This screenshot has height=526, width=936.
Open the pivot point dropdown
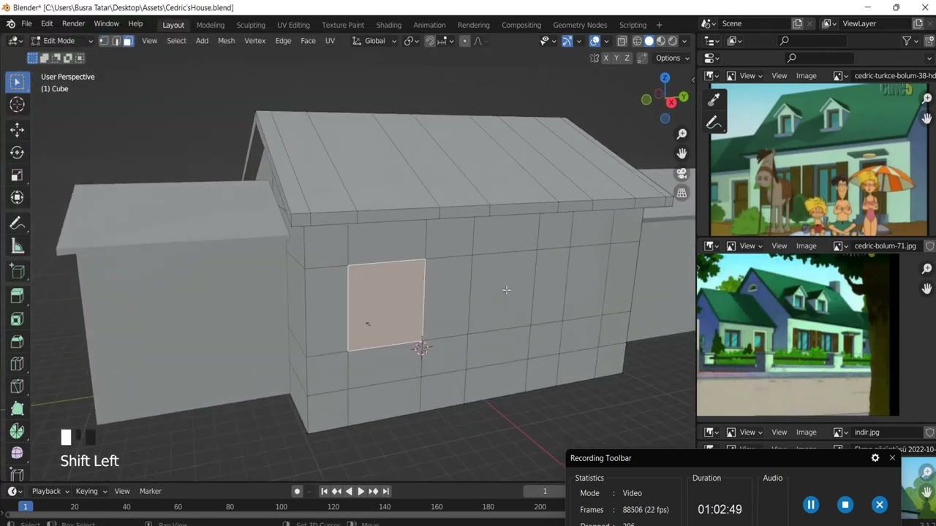[411, 41]
